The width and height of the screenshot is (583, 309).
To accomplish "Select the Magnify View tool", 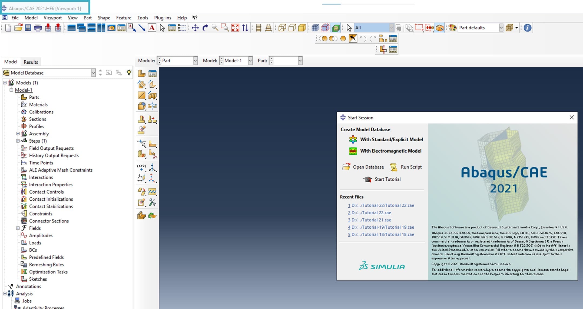I will coord(215,28).
